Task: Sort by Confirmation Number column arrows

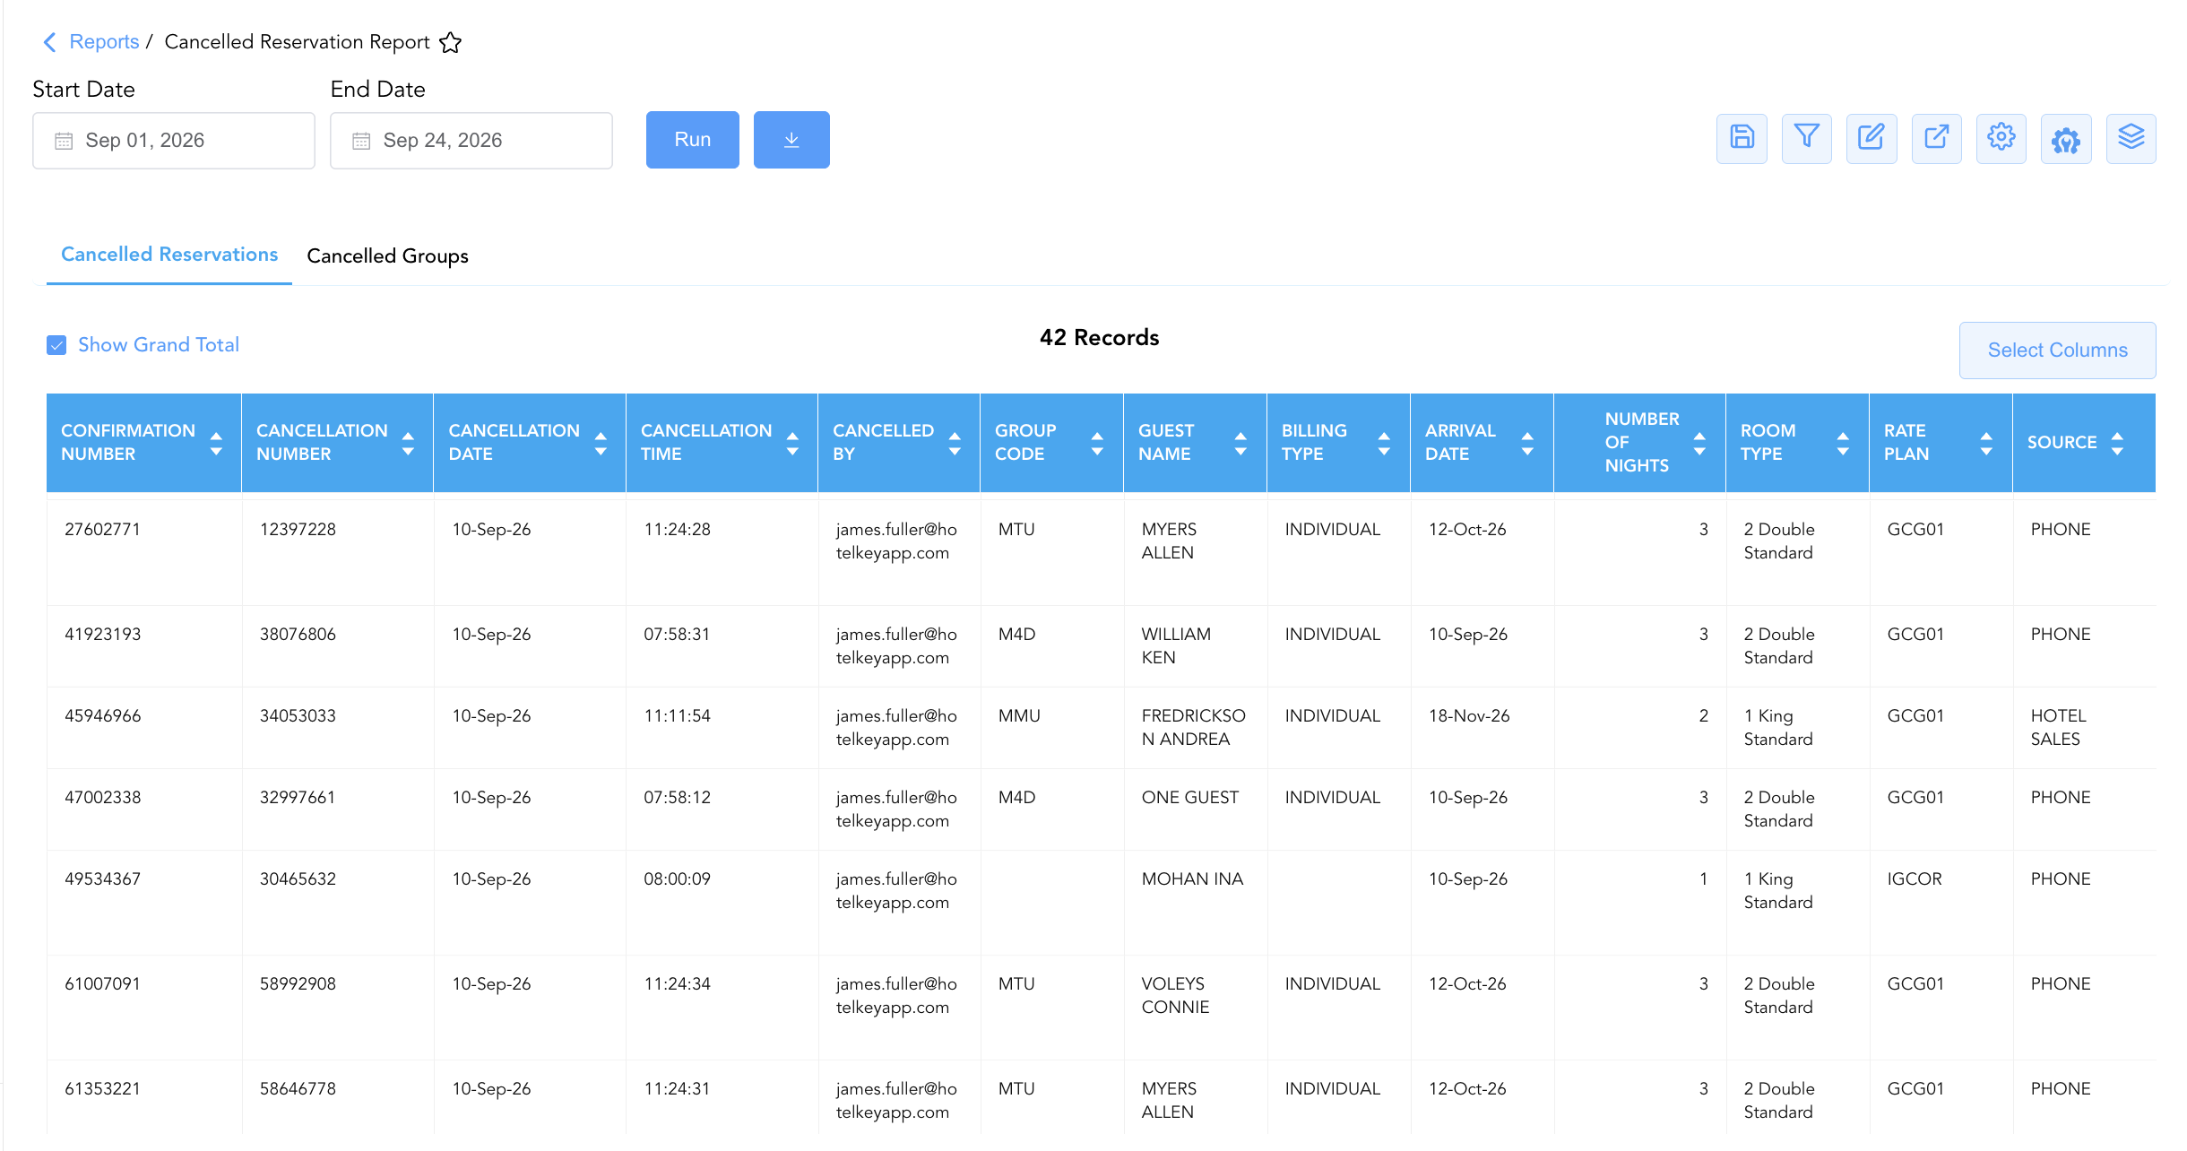Action: coord(216,443)
